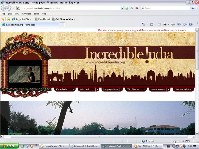Expand hidden system tray icons arrow
This screenshot has height=149, width=199.
click(x=174, y=146)
